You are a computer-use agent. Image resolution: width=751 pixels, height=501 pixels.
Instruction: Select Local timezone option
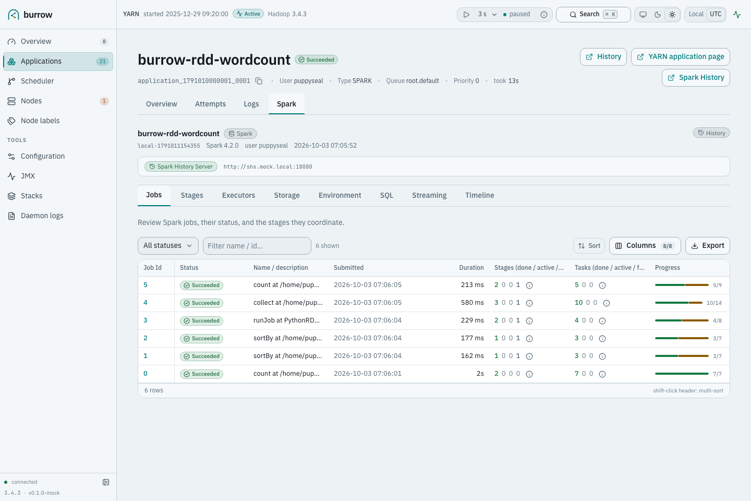[696, 14]
